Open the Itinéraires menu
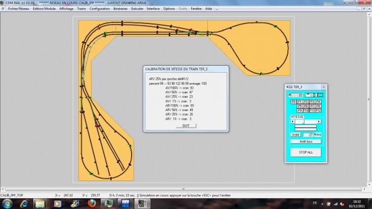 pos(121,9)
